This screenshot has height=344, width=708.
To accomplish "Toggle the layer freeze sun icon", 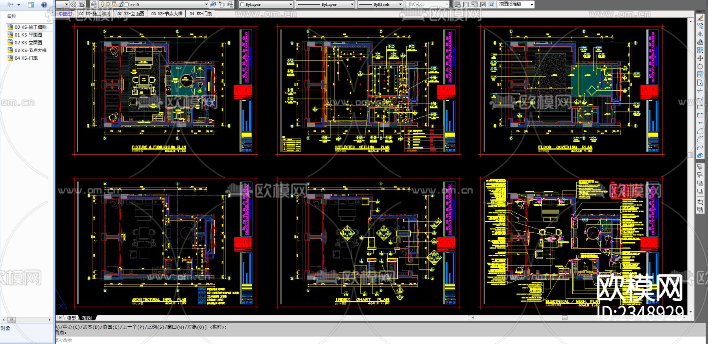I will 108,4.
